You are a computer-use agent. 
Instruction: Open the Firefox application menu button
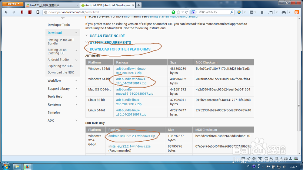pos(13,4)
